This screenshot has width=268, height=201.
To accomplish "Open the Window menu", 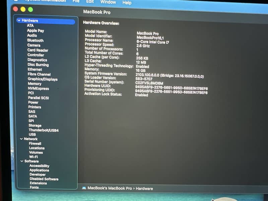I will [x=108, y=2].
